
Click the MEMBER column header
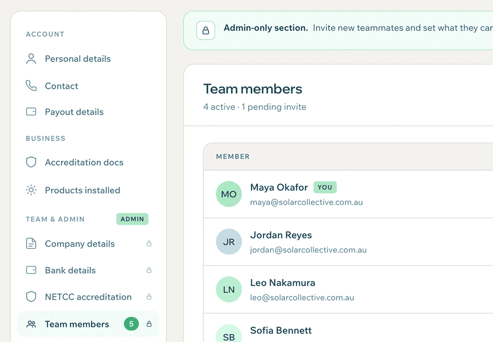click(x=233, y=156)
